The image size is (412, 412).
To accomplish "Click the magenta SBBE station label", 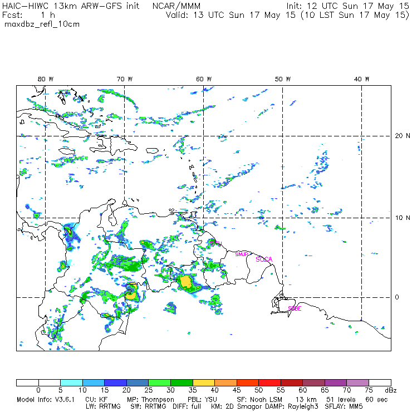I will click(x=295, y=308).
